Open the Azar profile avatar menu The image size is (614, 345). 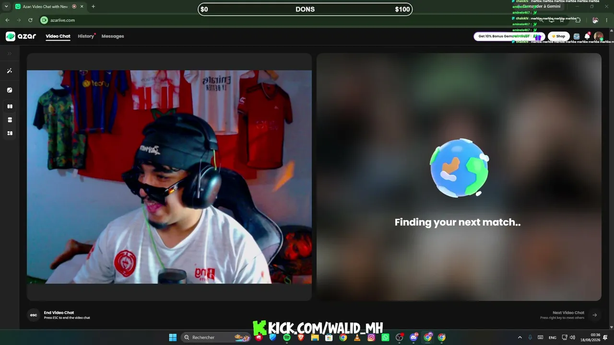pyautogui.click(x=598, y=36)
